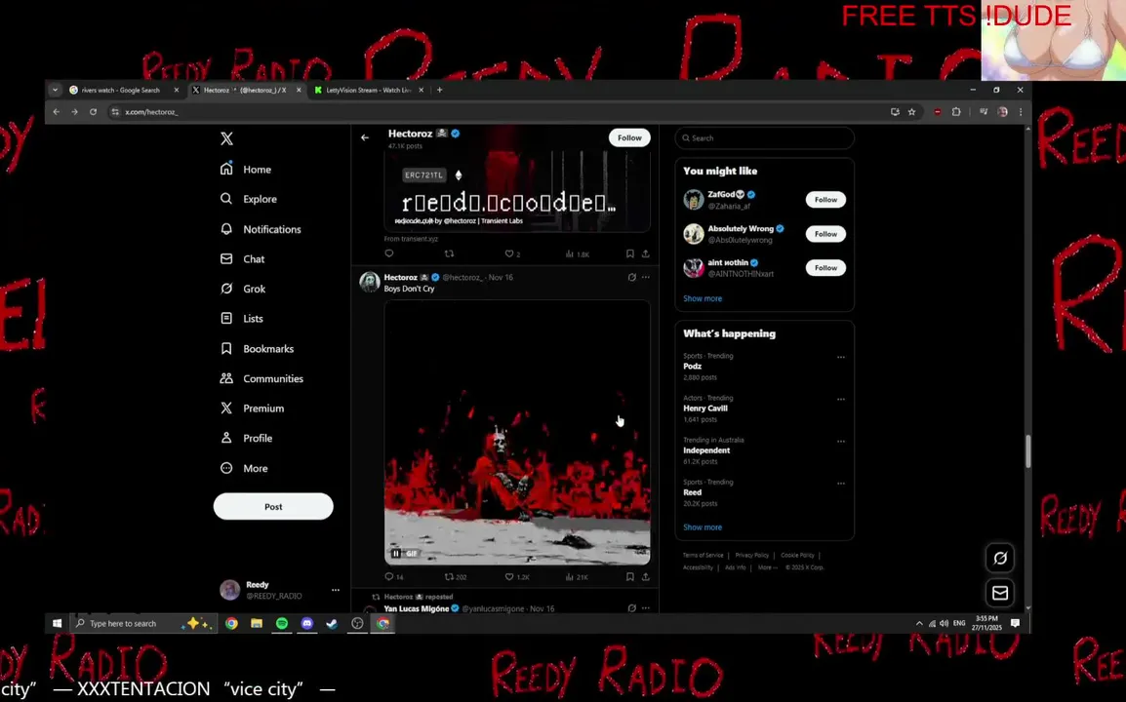This screenshot has height=702, width=1126.
Task: Open Chat from the sidebar
Action: click(243, 259)
